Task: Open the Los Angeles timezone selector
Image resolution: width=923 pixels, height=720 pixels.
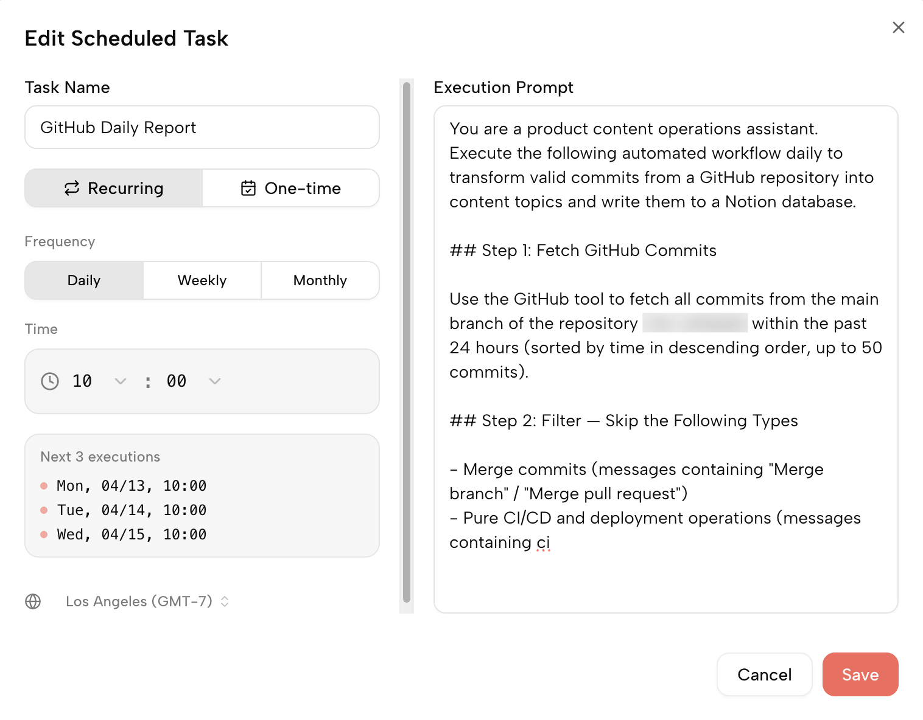Action: 139,601
